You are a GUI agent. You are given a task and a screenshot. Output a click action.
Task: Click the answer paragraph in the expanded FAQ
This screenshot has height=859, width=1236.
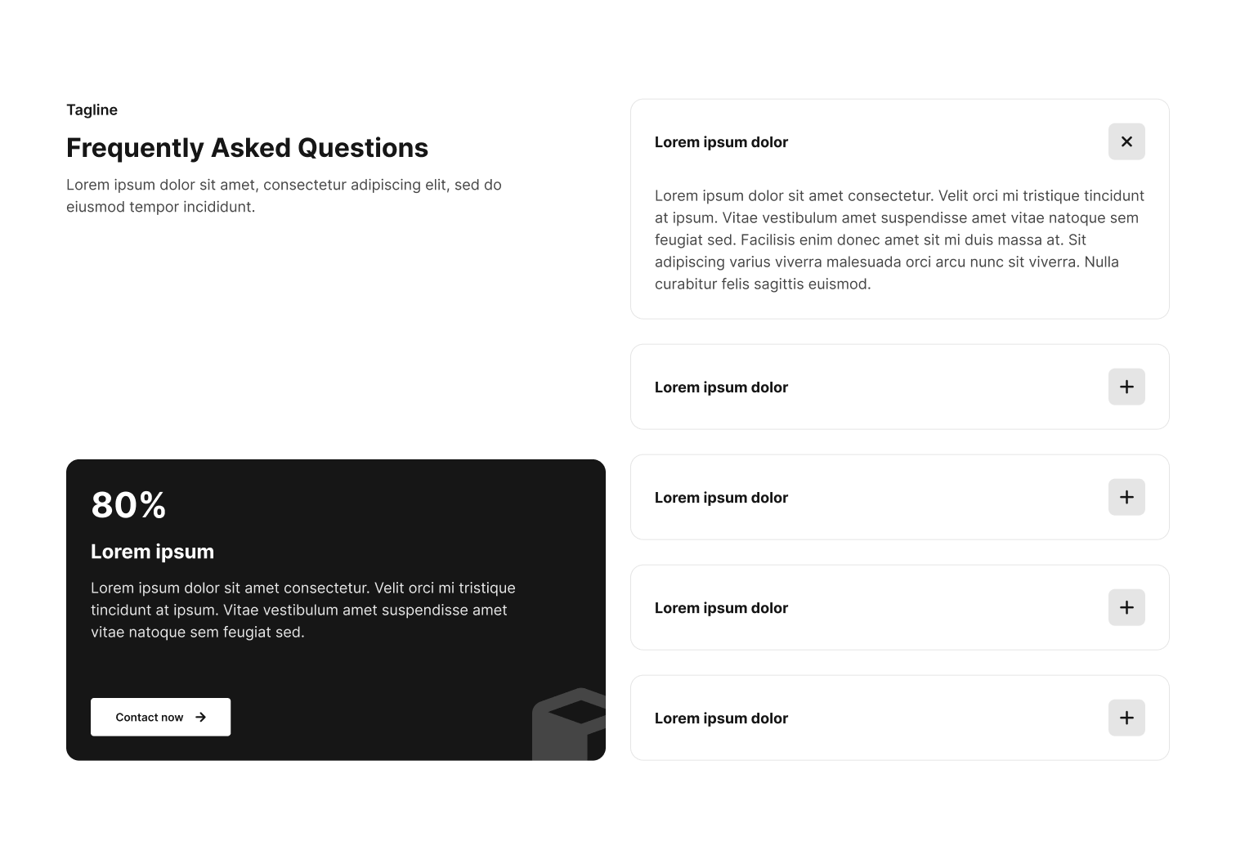click(x=899, y=239)
